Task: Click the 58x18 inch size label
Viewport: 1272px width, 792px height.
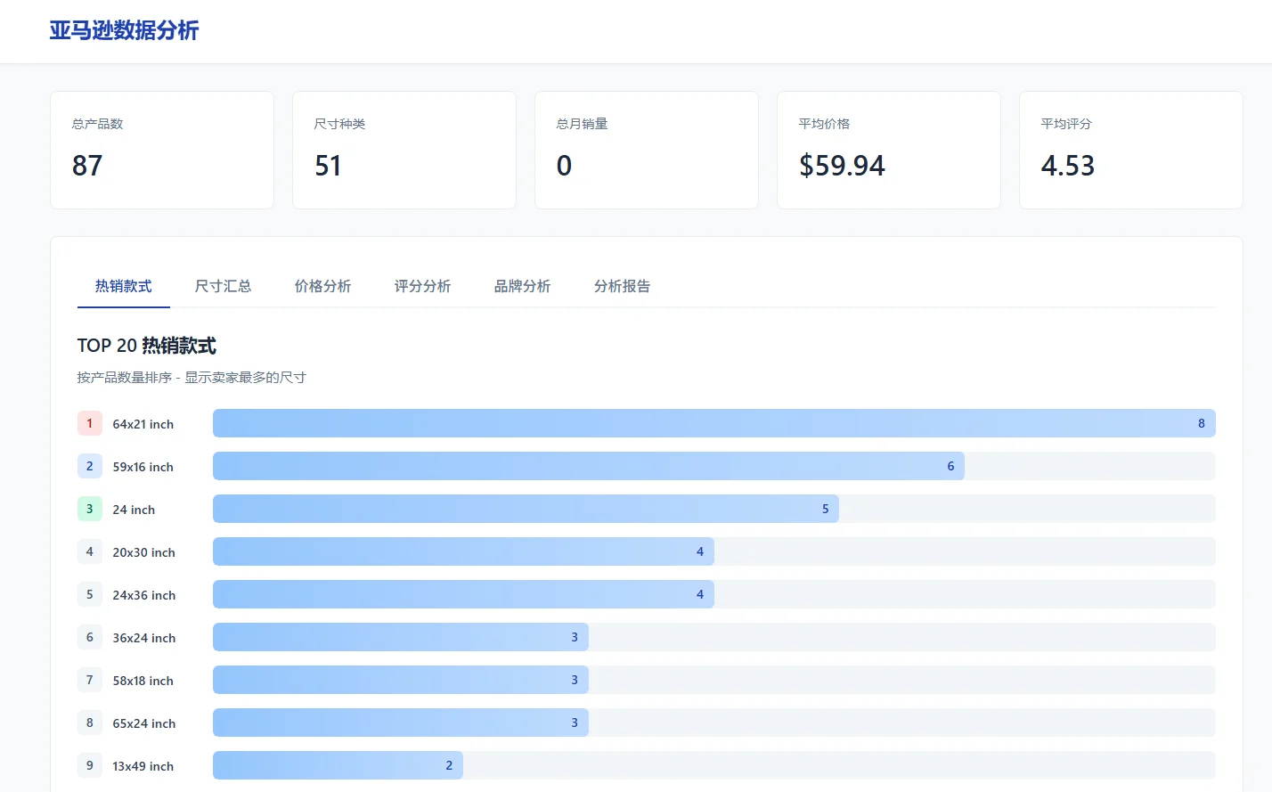Action: (x=143, y=681)
